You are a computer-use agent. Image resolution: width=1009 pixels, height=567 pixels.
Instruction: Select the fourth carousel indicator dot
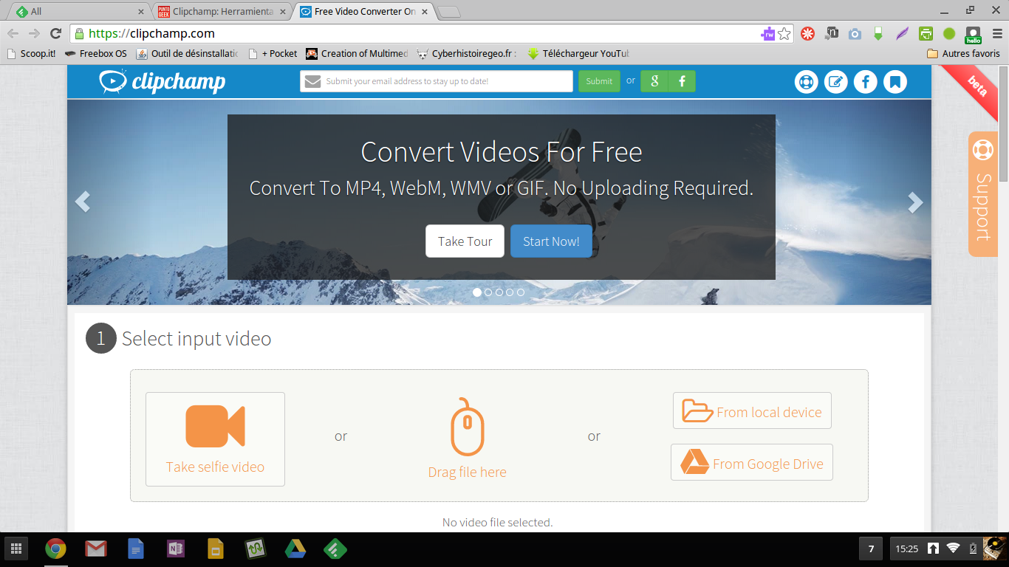(x=510, y=292)
